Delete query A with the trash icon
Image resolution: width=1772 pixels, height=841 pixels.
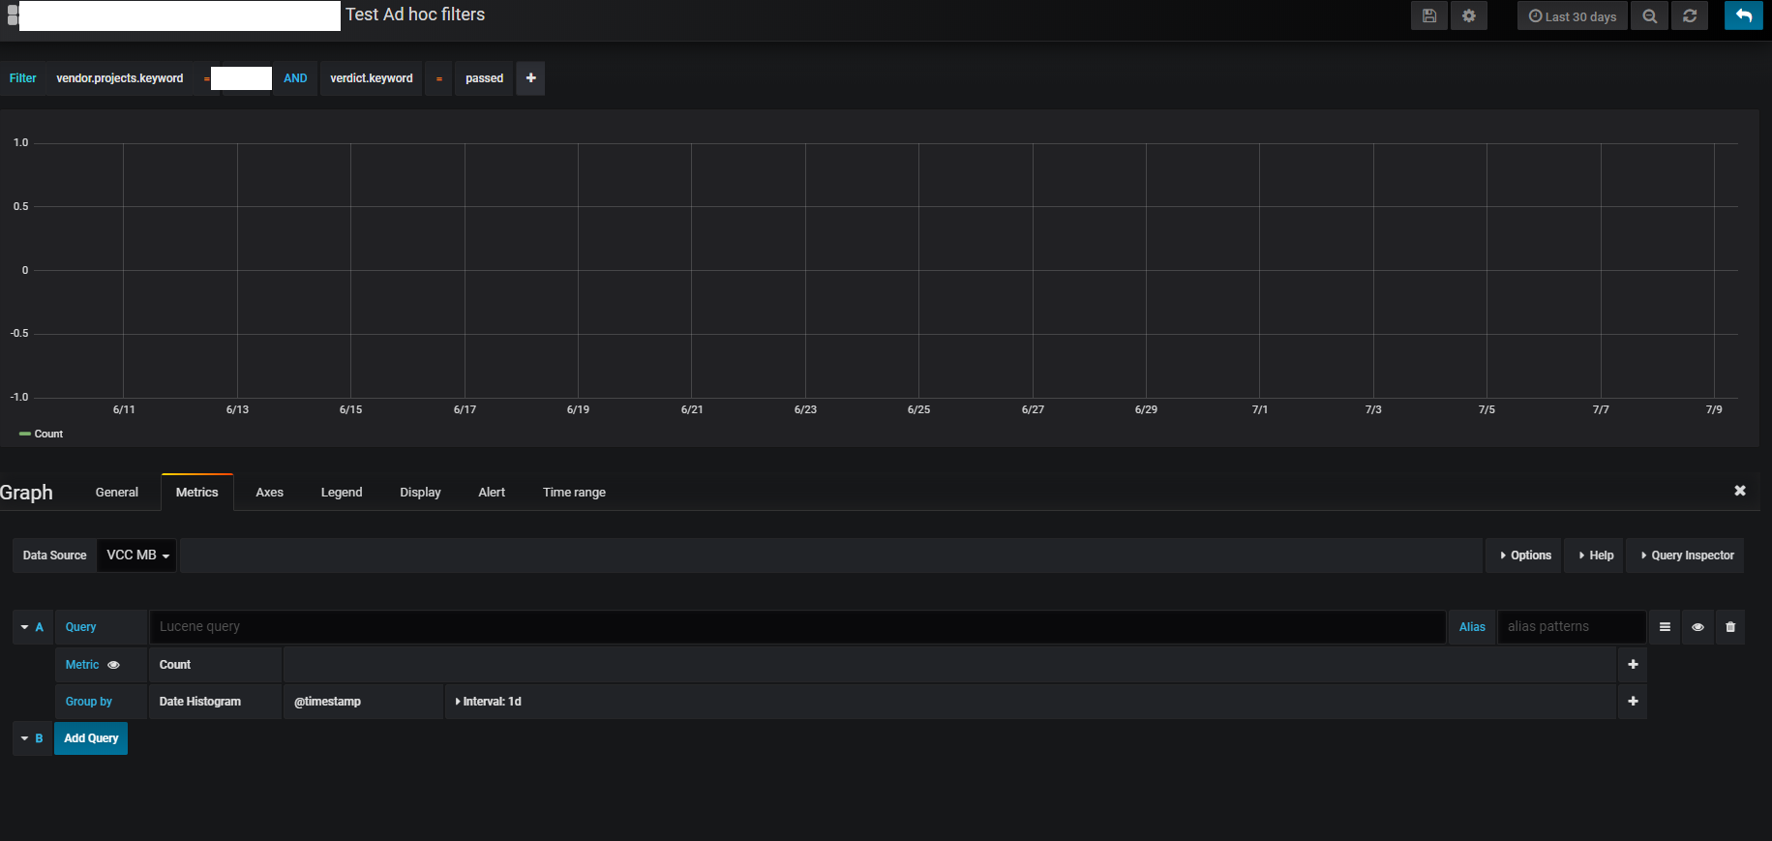click(x=1730, y=627)
